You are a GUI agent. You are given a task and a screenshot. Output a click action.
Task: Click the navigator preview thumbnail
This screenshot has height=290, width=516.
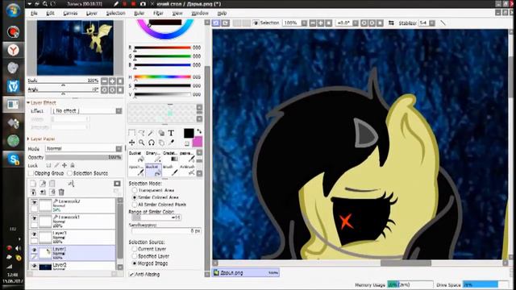pos(75,48)
